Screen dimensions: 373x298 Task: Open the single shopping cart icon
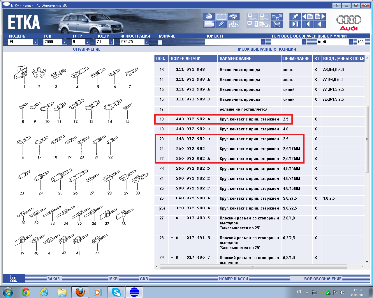tap(277, 24)
